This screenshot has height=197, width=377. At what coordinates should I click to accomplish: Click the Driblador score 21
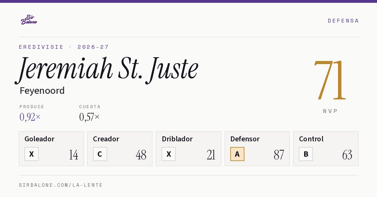point(211,155)
